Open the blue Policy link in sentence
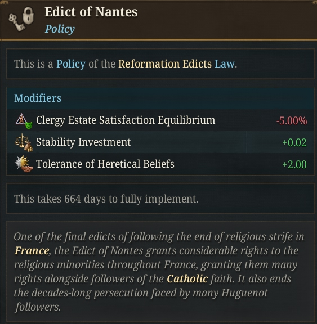The height and width of the screenshot is (324, 317). click(71, 64)
